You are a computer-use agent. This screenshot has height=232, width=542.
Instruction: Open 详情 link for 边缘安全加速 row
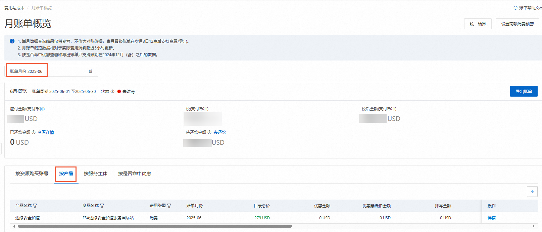point(492,218)
